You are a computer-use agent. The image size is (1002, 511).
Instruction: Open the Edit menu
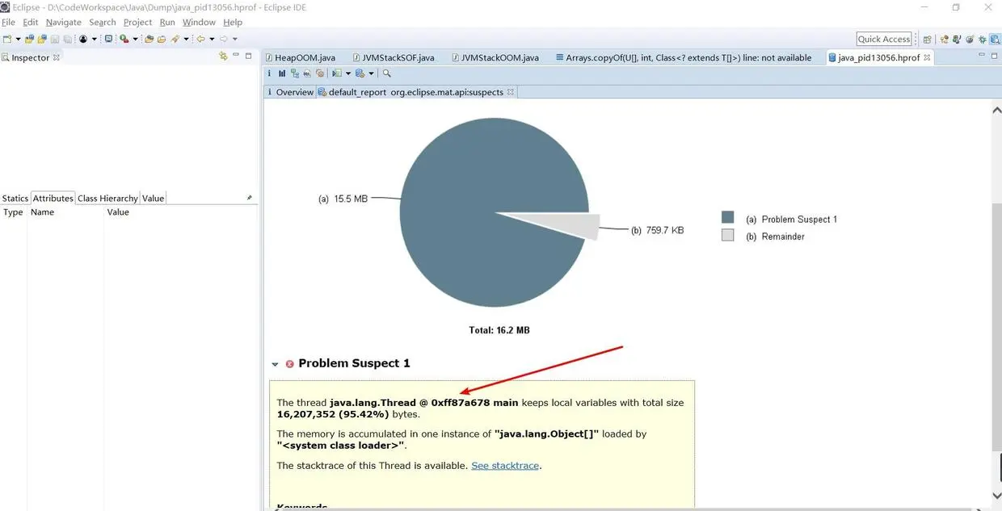30,23
